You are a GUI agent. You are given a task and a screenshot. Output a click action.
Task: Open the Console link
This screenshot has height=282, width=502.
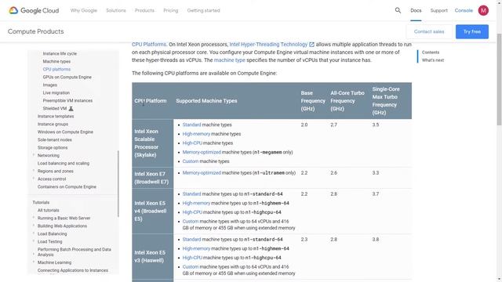click(x=464, y=10)
